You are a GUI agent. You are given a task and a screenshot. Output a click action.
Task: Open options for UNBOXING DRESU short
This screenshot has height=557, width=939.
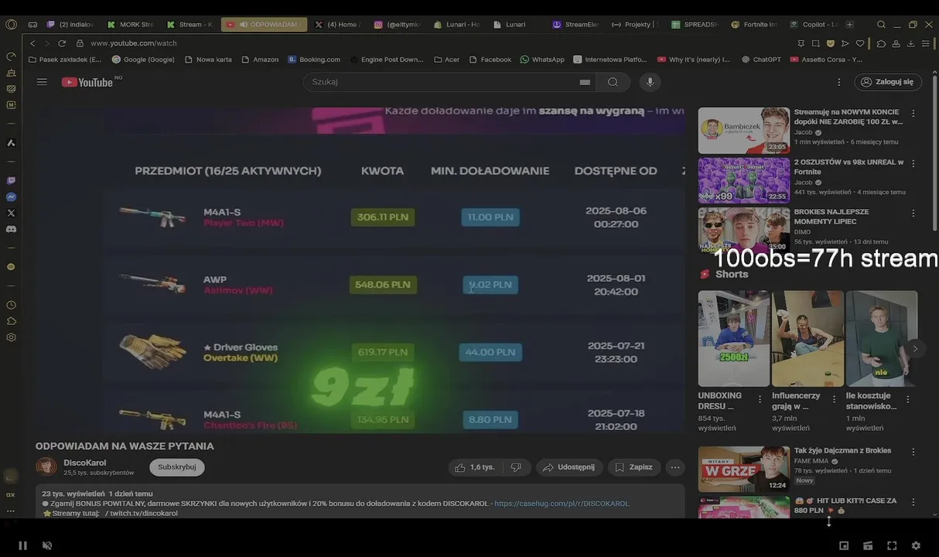(x=760, y=399)
